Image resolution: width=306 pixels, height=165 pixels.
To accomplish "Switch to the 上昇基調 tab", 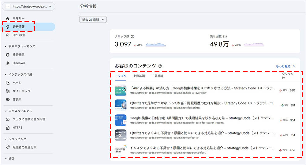I will click(x=139, y=76).
